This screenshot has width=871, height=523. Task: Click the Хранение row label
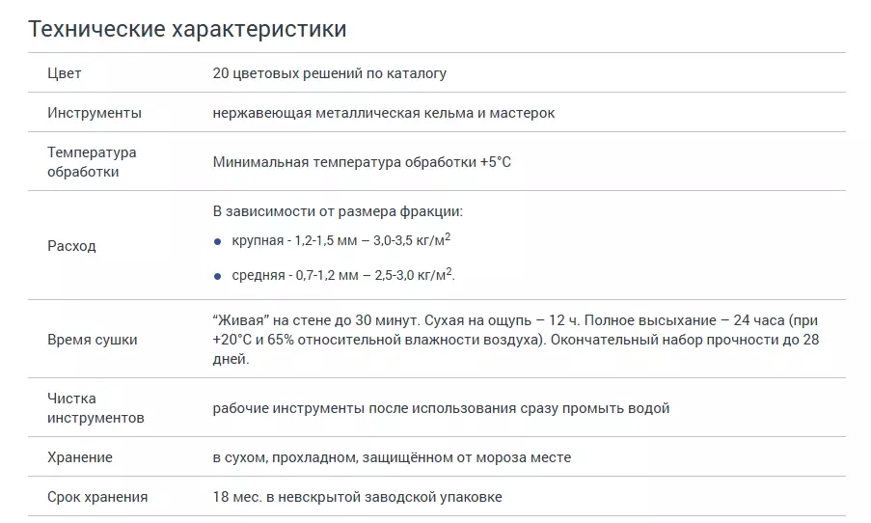click(80, 457)
